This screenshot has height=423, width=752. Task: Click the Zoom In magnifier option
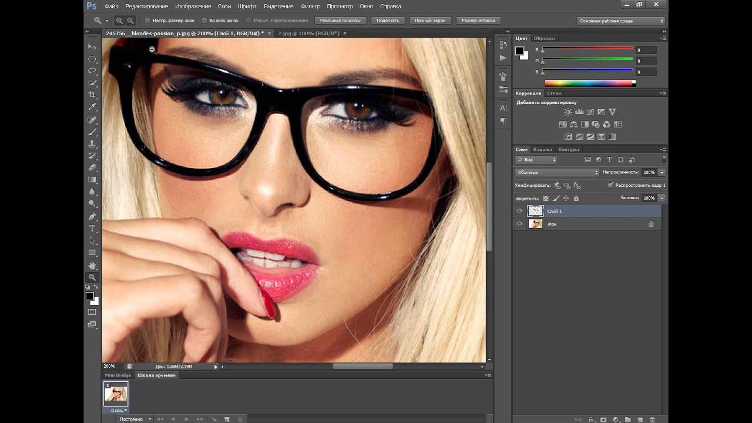coord(119,21)
